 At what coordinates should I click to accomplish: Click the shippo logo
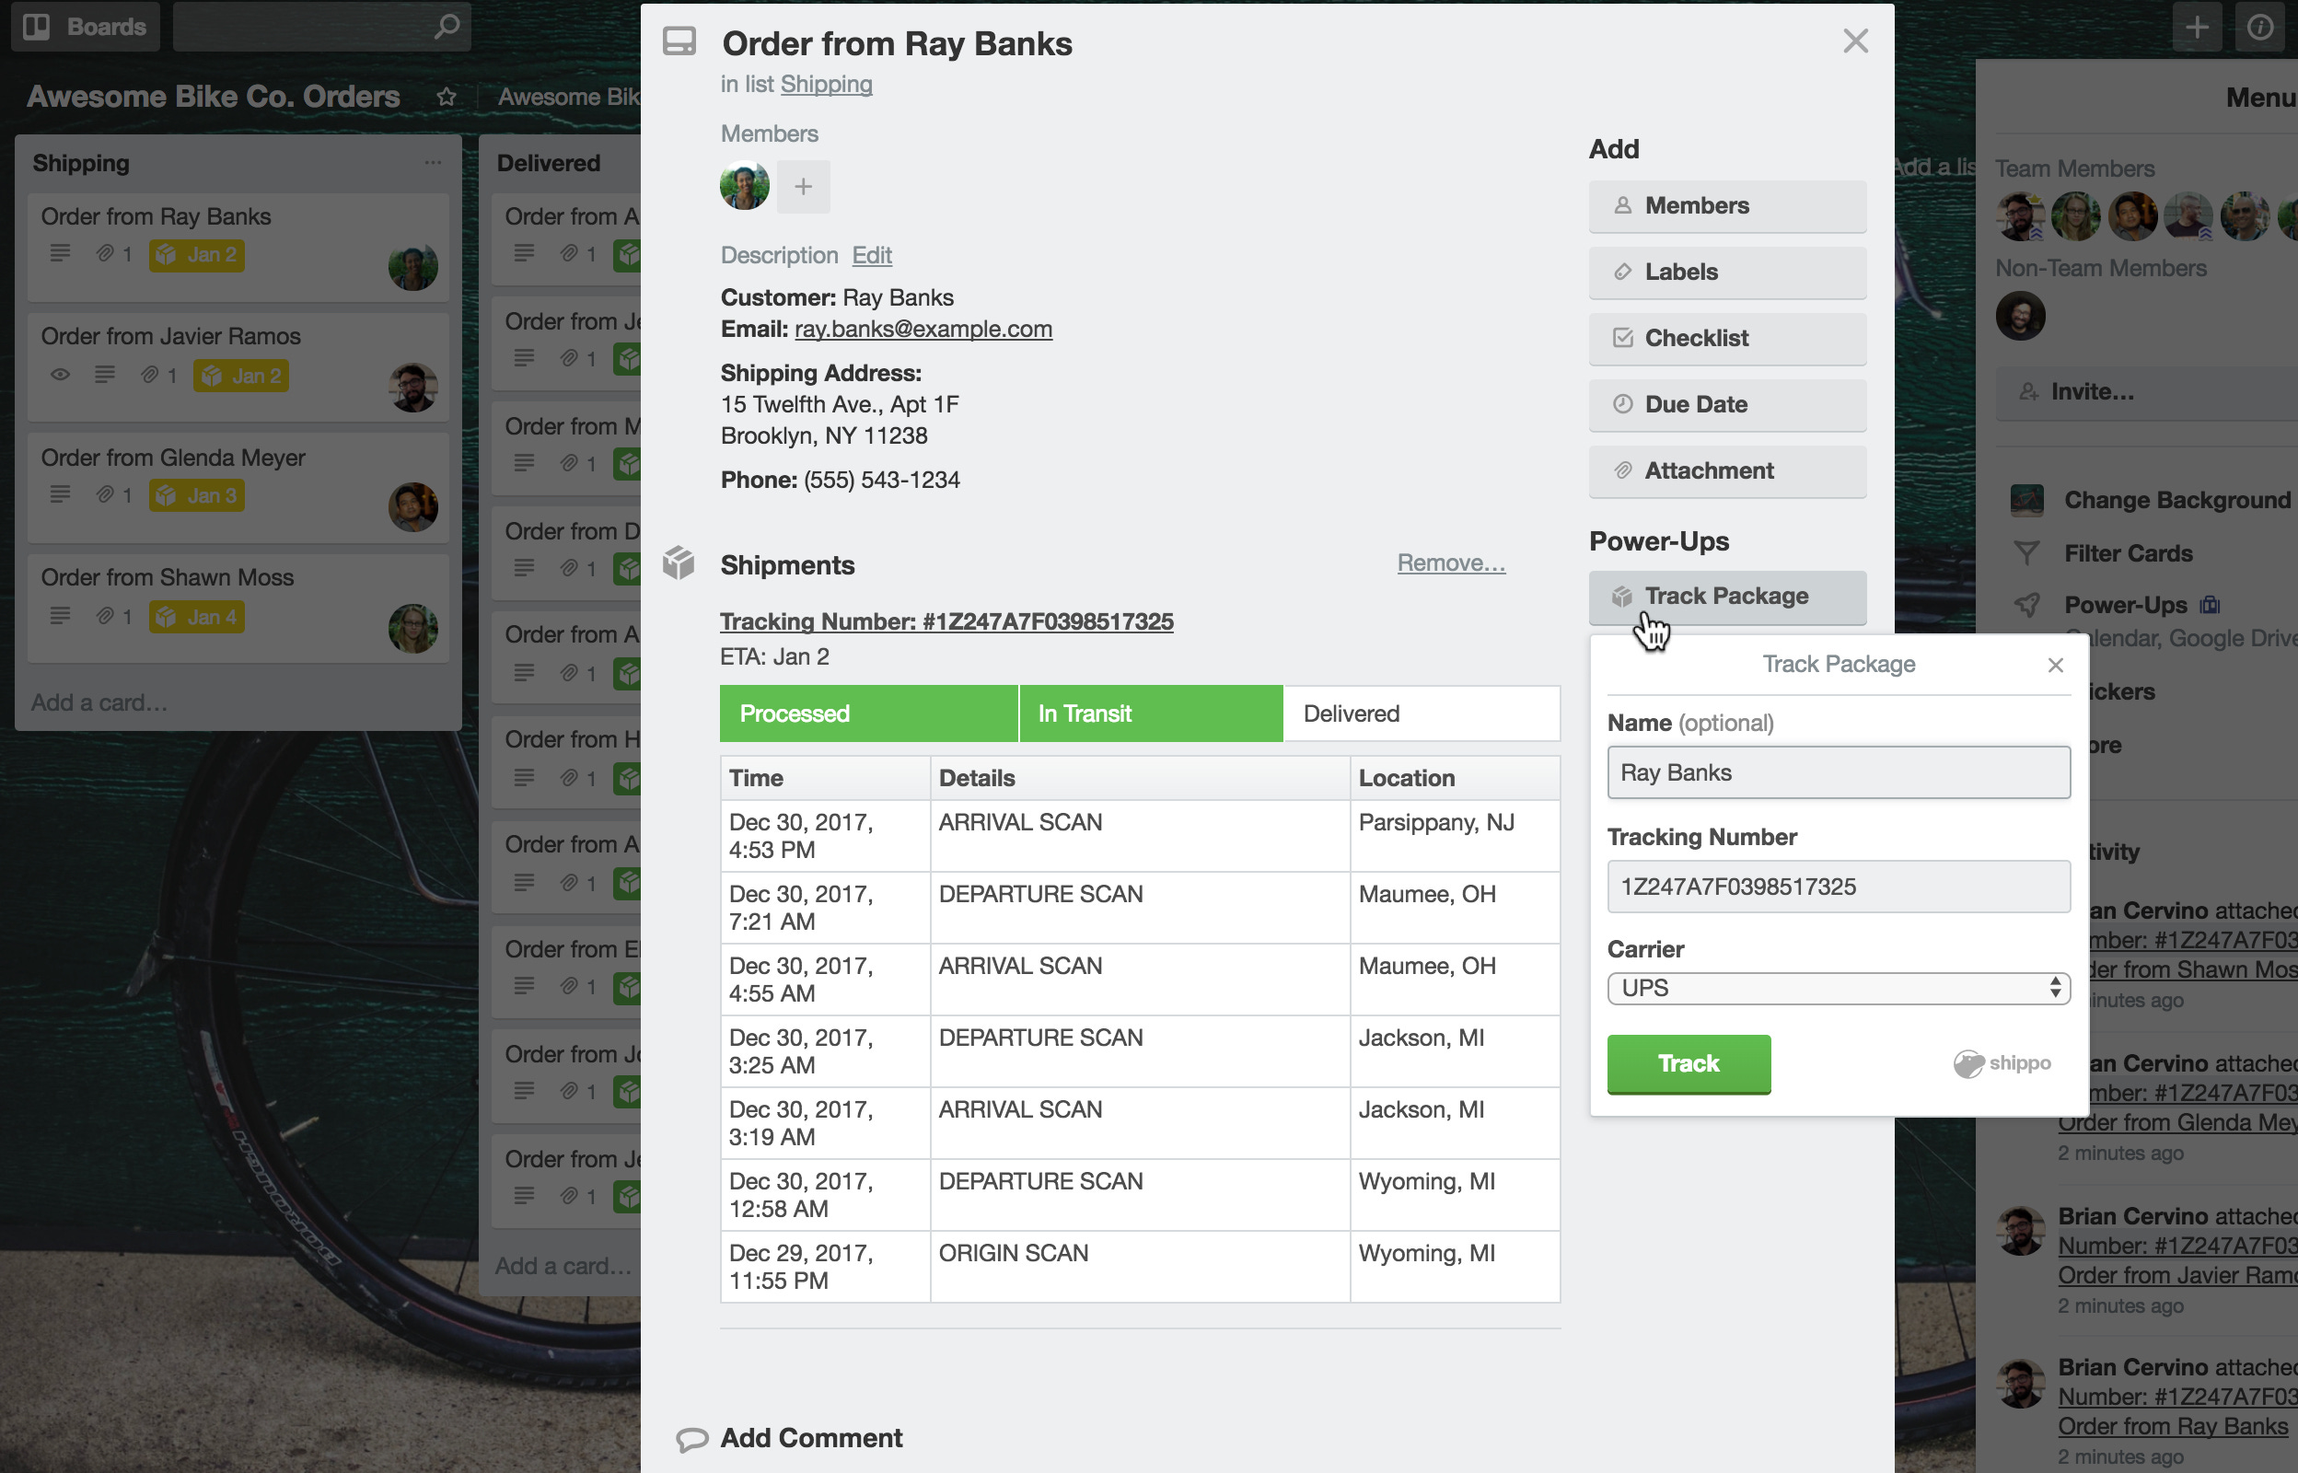[2001, 1063]
